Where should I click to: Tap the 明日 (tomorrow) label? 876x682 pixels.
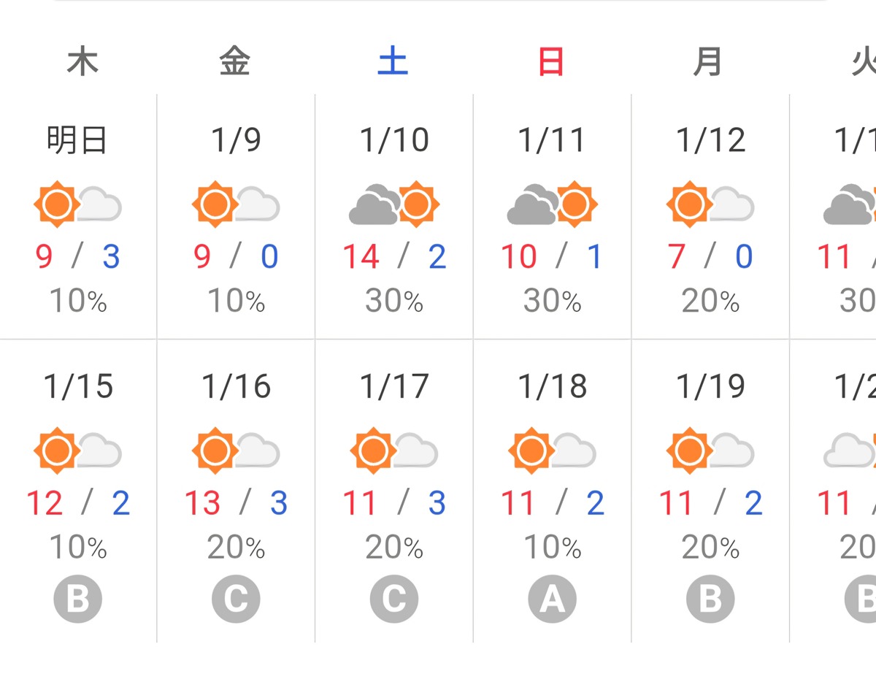[x=77, y=139]
